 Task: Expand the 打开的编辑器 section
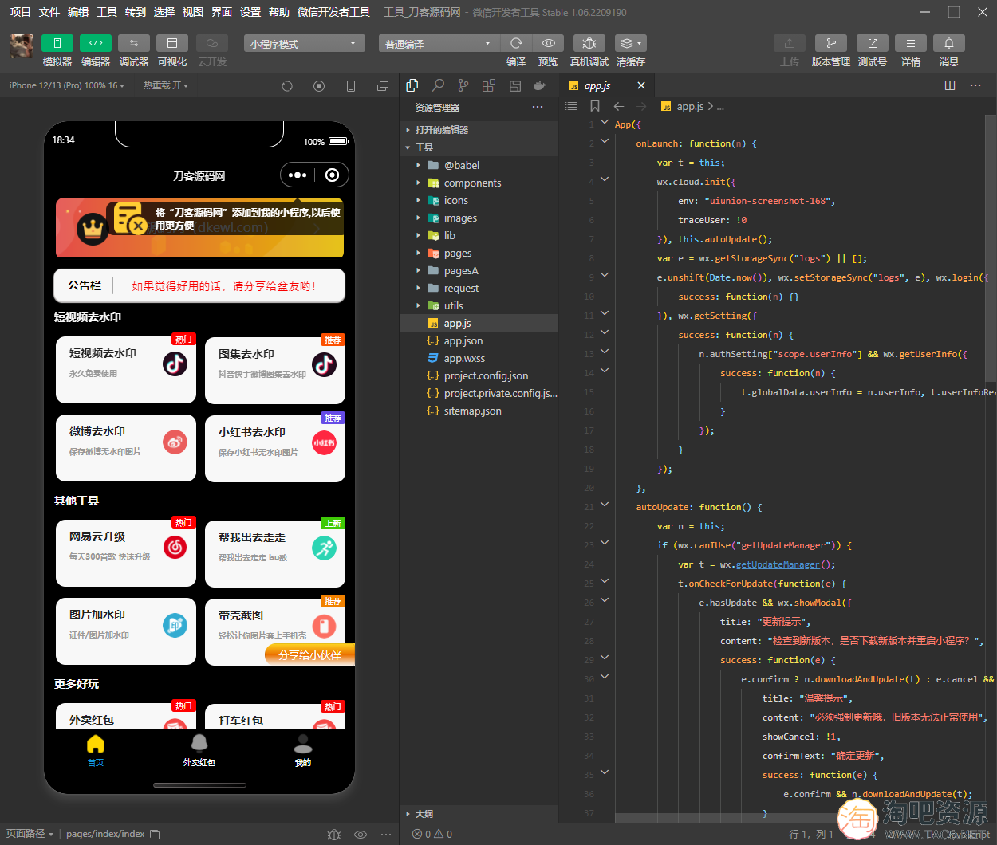point(479,129)
